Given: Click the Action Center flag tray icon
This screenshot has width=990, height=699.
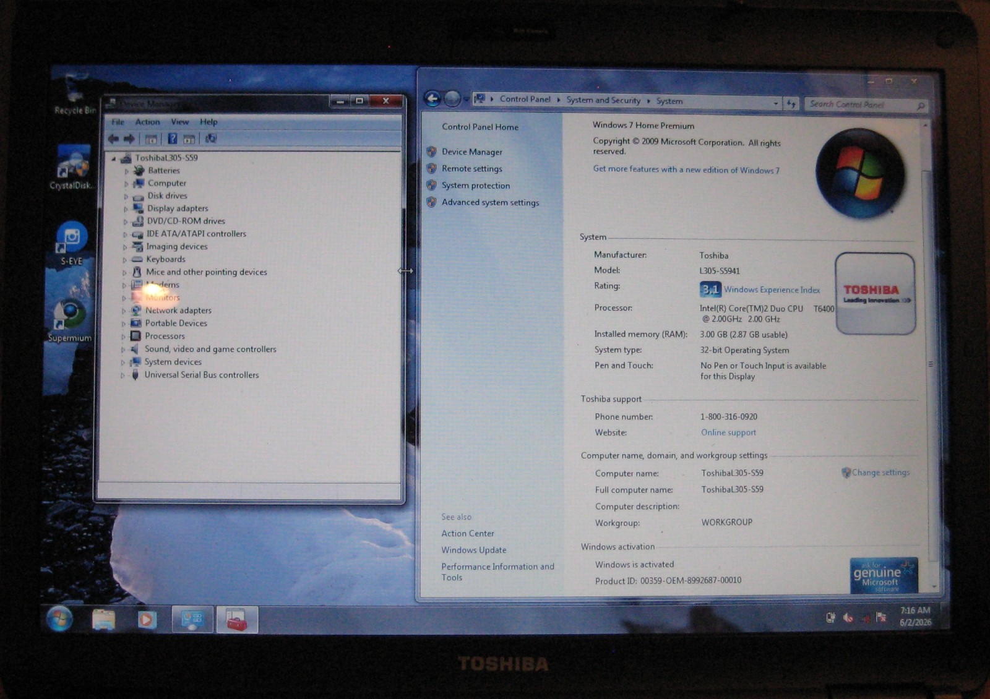Looking at the screenshot, I should click(x=882, y=617).
